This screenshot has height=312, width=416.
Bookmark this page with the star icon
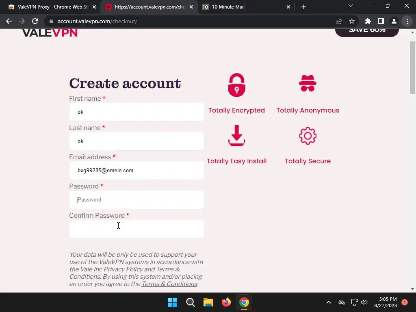coord(352,21)
